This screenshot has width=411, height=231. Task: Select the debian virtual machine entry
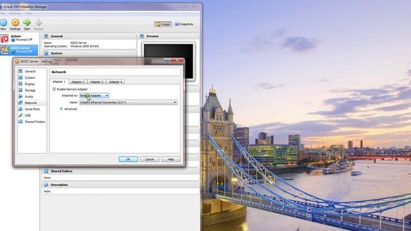tap(19, 38)
